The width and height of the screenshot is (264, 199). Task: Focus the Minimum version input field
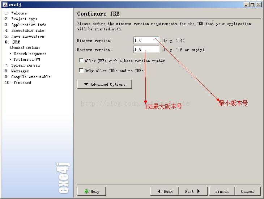146,41
